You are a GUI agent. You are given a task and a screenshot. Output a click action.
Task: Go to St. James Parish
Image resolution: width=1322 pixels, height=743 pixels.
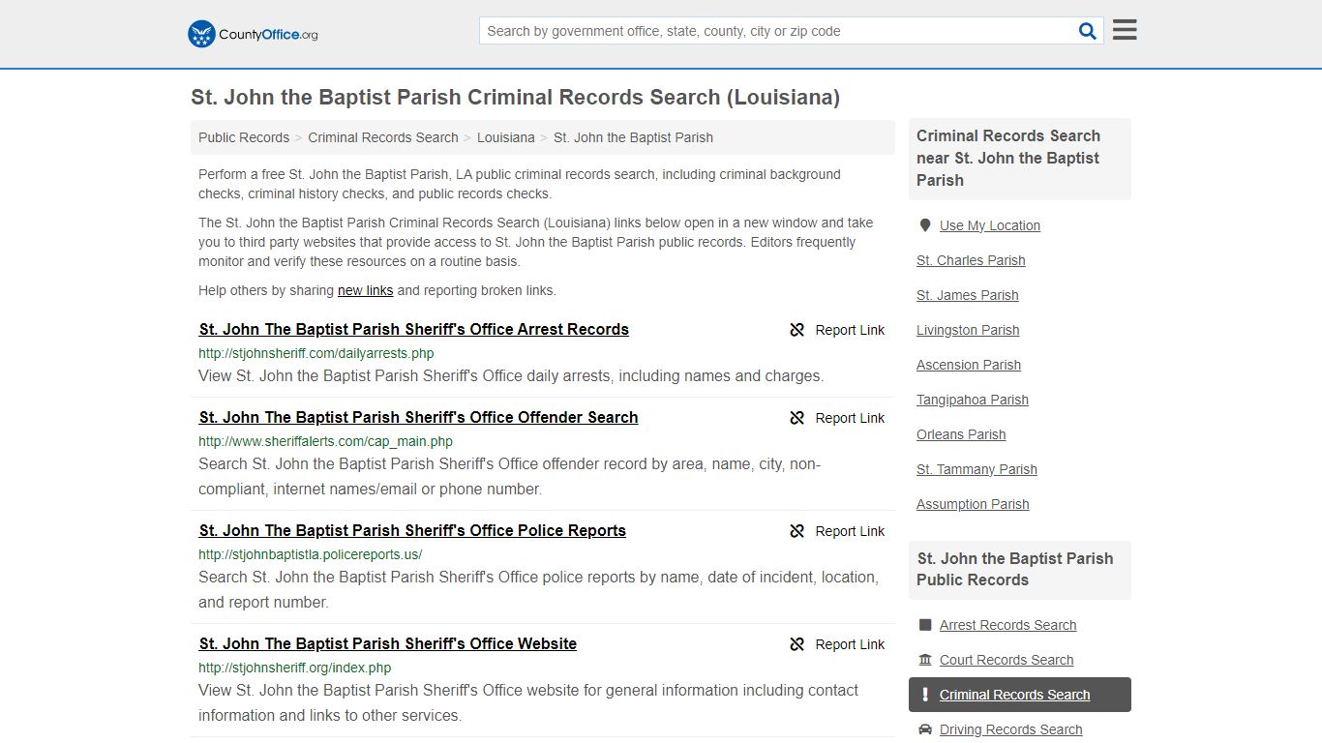pos(968,295)
